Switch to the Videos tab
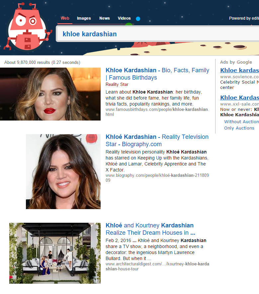This screenshot has height=294, width=259. (124, 18)
